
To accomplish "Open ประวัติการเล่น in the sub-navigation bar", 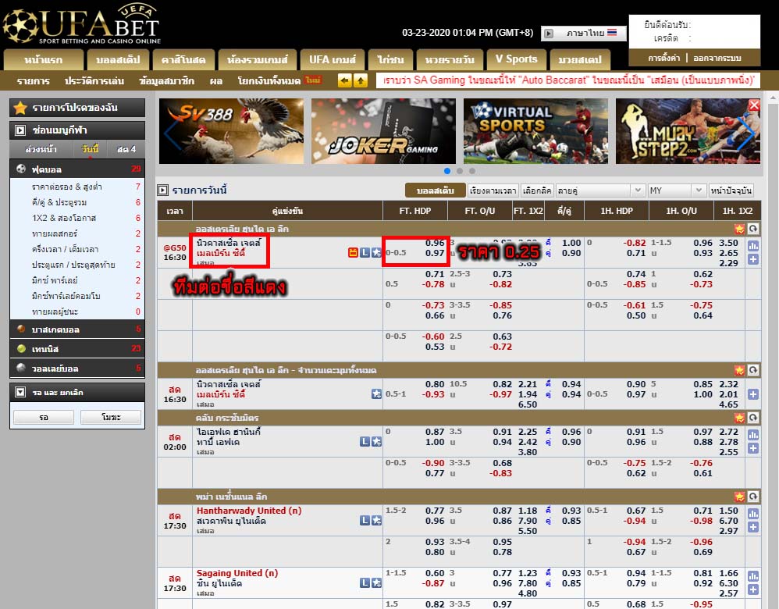I will point(94,80).
